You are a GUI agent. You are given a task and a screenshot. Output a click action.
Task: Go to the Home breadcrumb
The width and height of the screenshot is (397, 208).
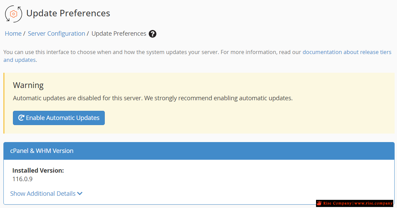13,34
